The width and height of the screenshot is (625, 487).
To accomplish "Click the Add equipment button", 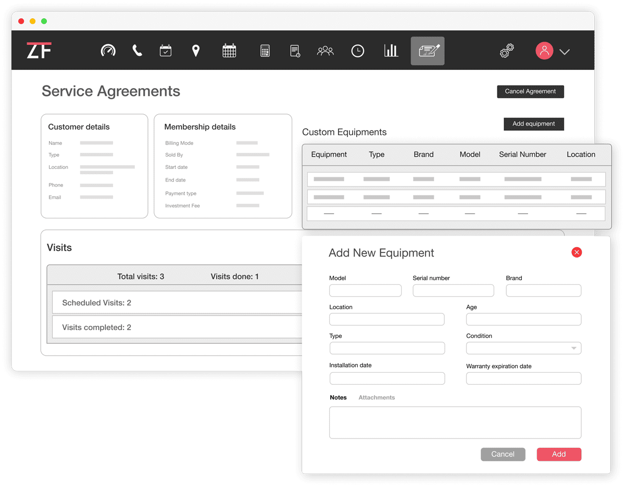I will [533, 124].
